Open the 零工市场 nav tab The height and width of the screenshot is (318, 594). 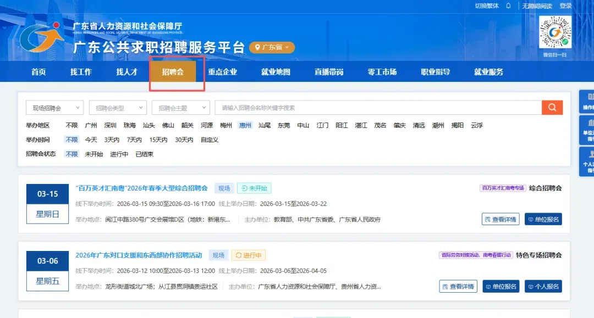(382, 72)
